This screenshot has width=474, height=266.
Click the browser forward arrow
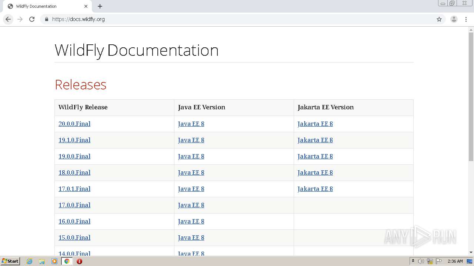tap(20, 19)
